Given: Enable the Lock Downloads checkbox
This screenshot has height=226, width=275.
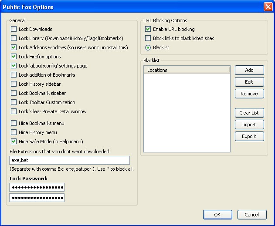Looking at the screenshot, I should pos(14,29).
